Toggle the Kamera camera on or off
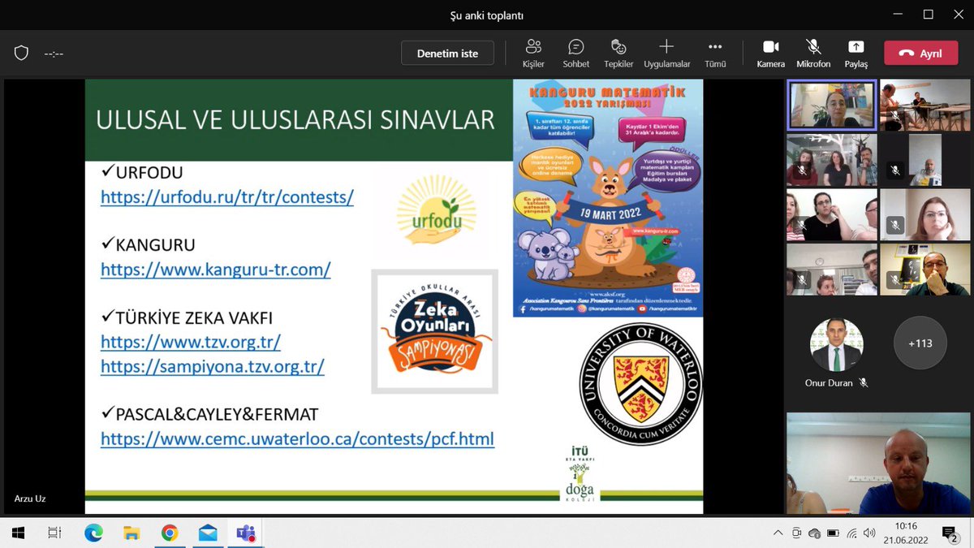Screen dimensions: 974x548 click(770, 53)
